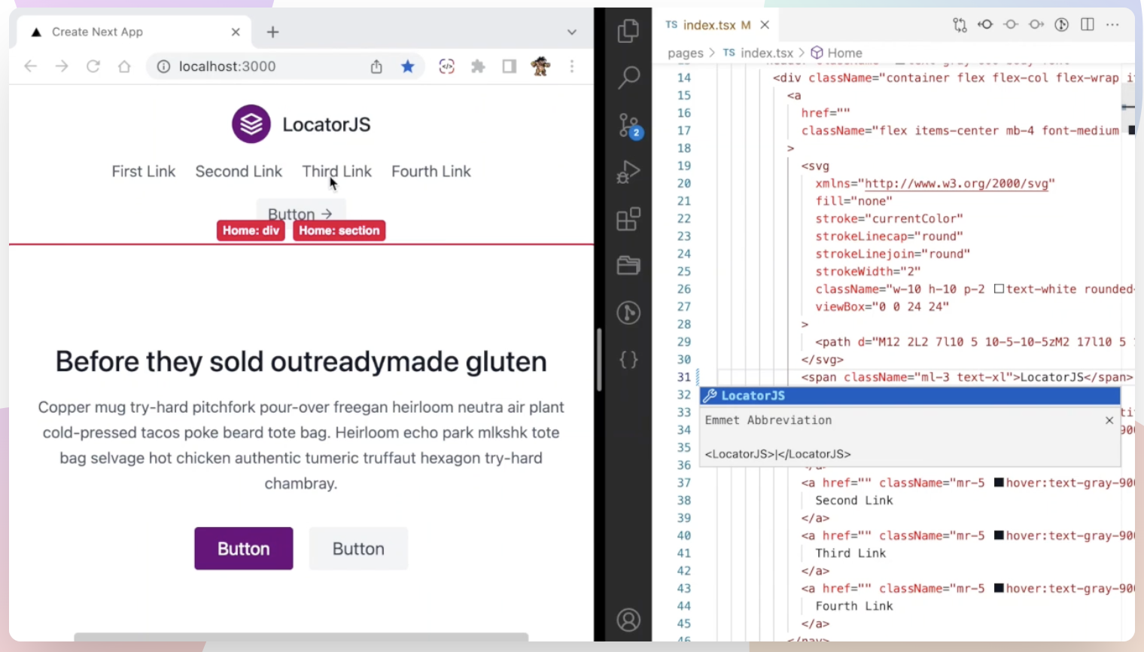Click the heading "Before they sold outreadymade gluten"
The width and height of the screenshot is (1144, 652).
point(301,361)
